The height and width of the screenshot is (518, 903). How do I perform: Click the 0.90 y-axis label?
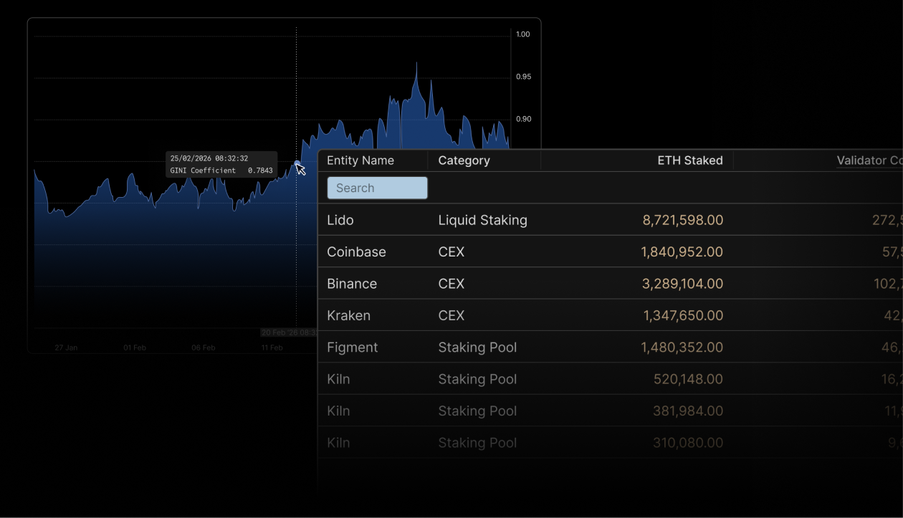pos(523,119)
